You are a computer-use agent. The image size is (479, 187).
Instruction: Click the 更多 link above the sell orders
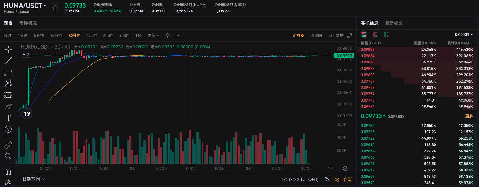pyautogui.click(x=469, y=116)
